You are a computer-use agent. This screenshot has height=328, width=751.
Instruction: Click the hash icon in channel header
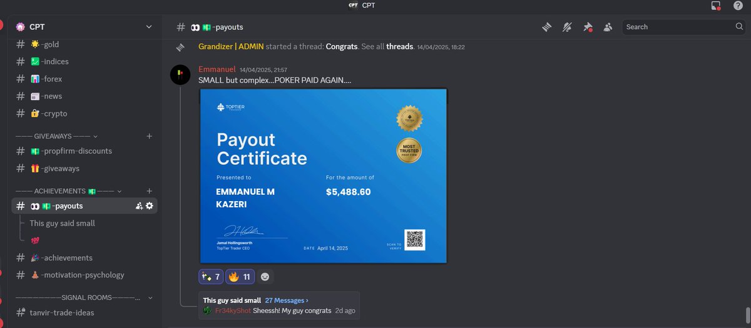pos(181,27)
